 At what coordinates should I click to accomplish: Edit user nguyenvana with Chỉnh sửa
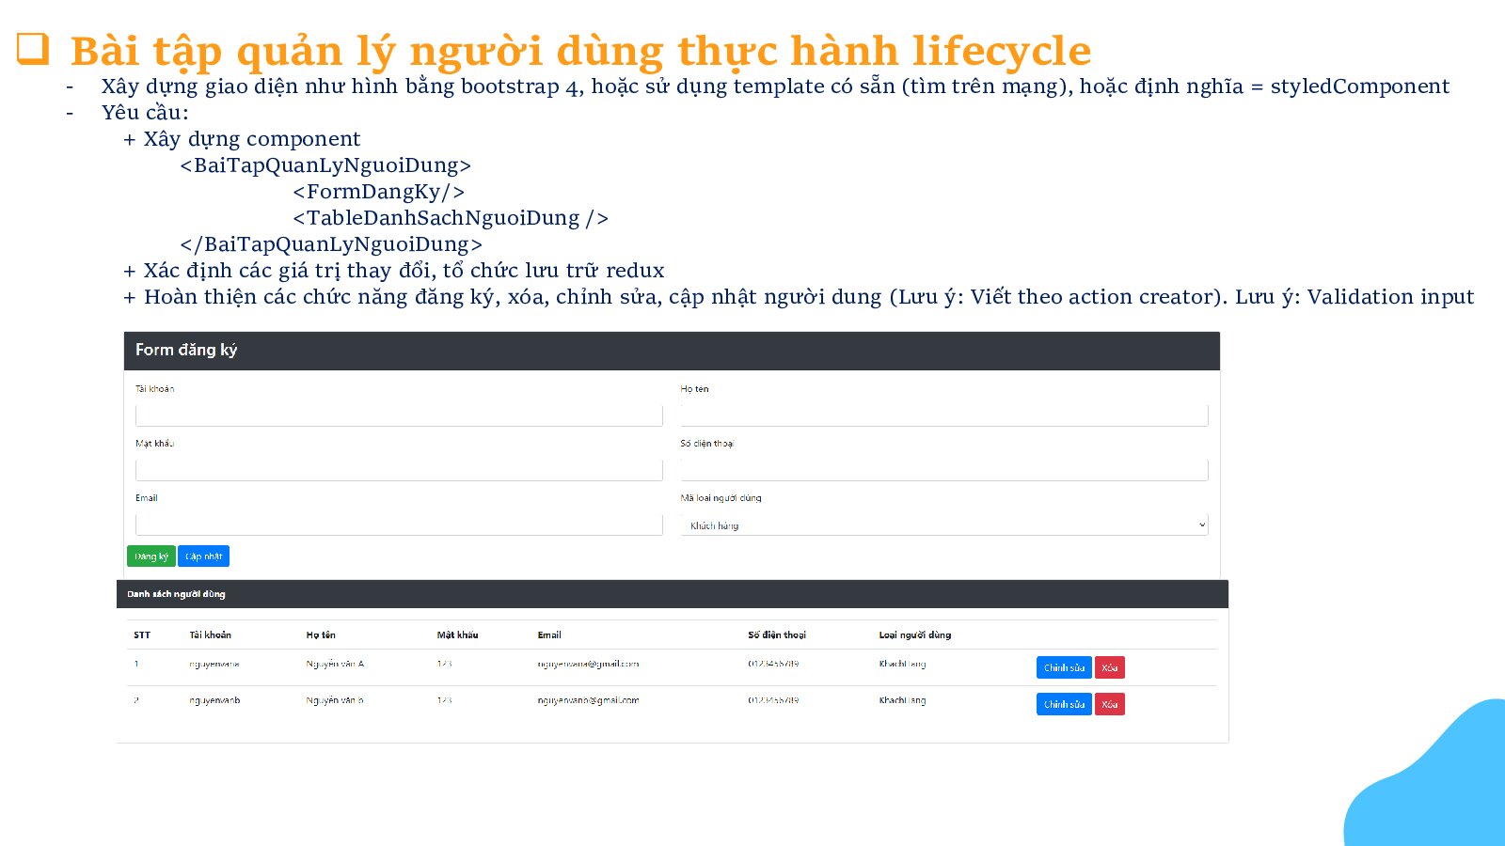point(1064,667)
